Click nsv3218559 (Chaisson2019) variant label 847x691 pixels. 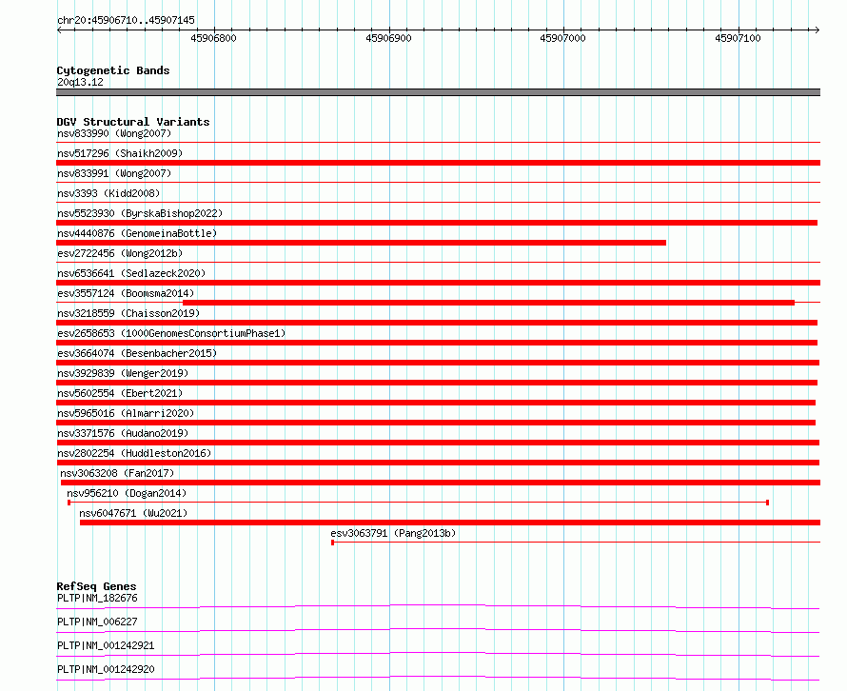(128, 313)
